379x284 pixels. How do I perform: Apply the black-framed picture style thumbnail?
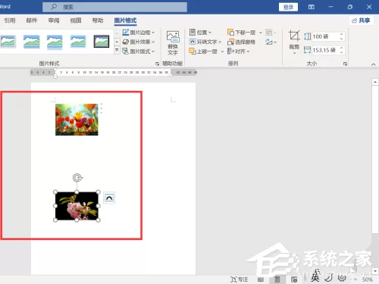(x=102, y=42)
